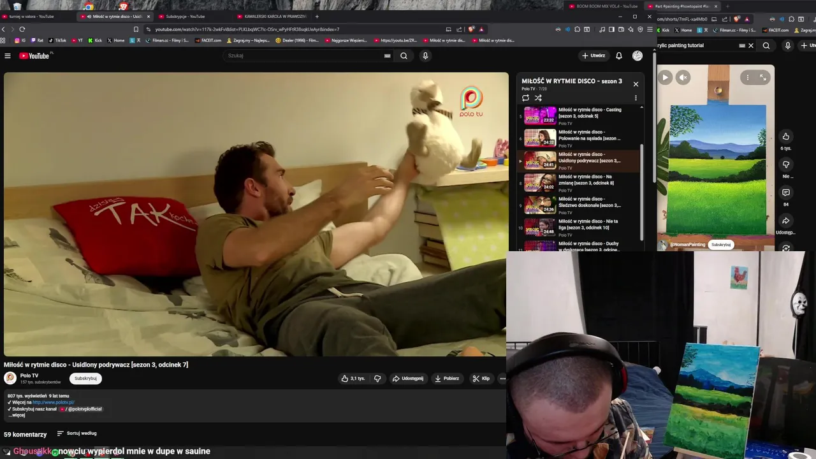Image resolution: width=816 pixels, height=459 pixels.
Task: Open the Brave VPN icon
Action: [640, 29]
